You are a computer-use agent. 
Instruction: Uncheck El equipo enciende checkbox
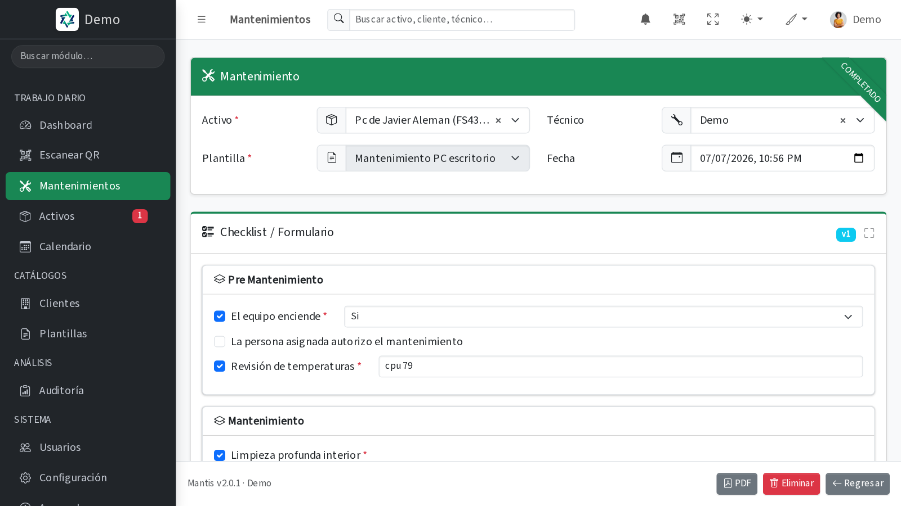click(x=220, y=317)
